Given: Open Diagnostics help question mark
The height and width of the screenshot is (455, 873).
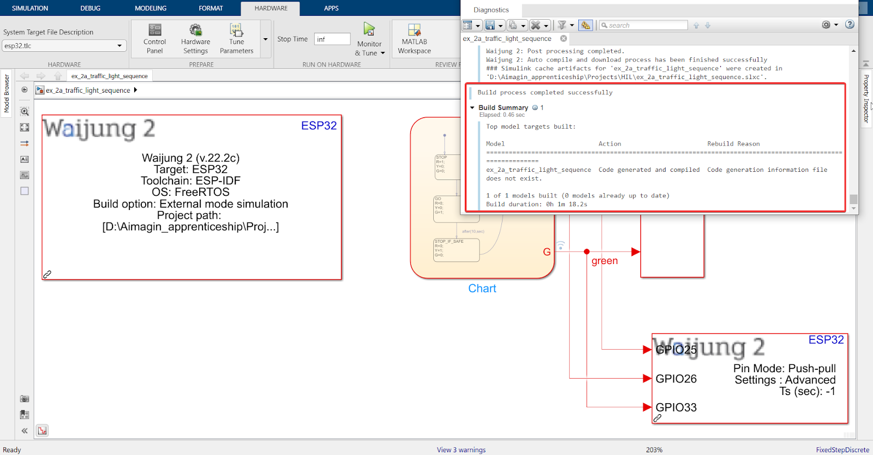Looking at the screenshot, I should click(x=850, y=25).
